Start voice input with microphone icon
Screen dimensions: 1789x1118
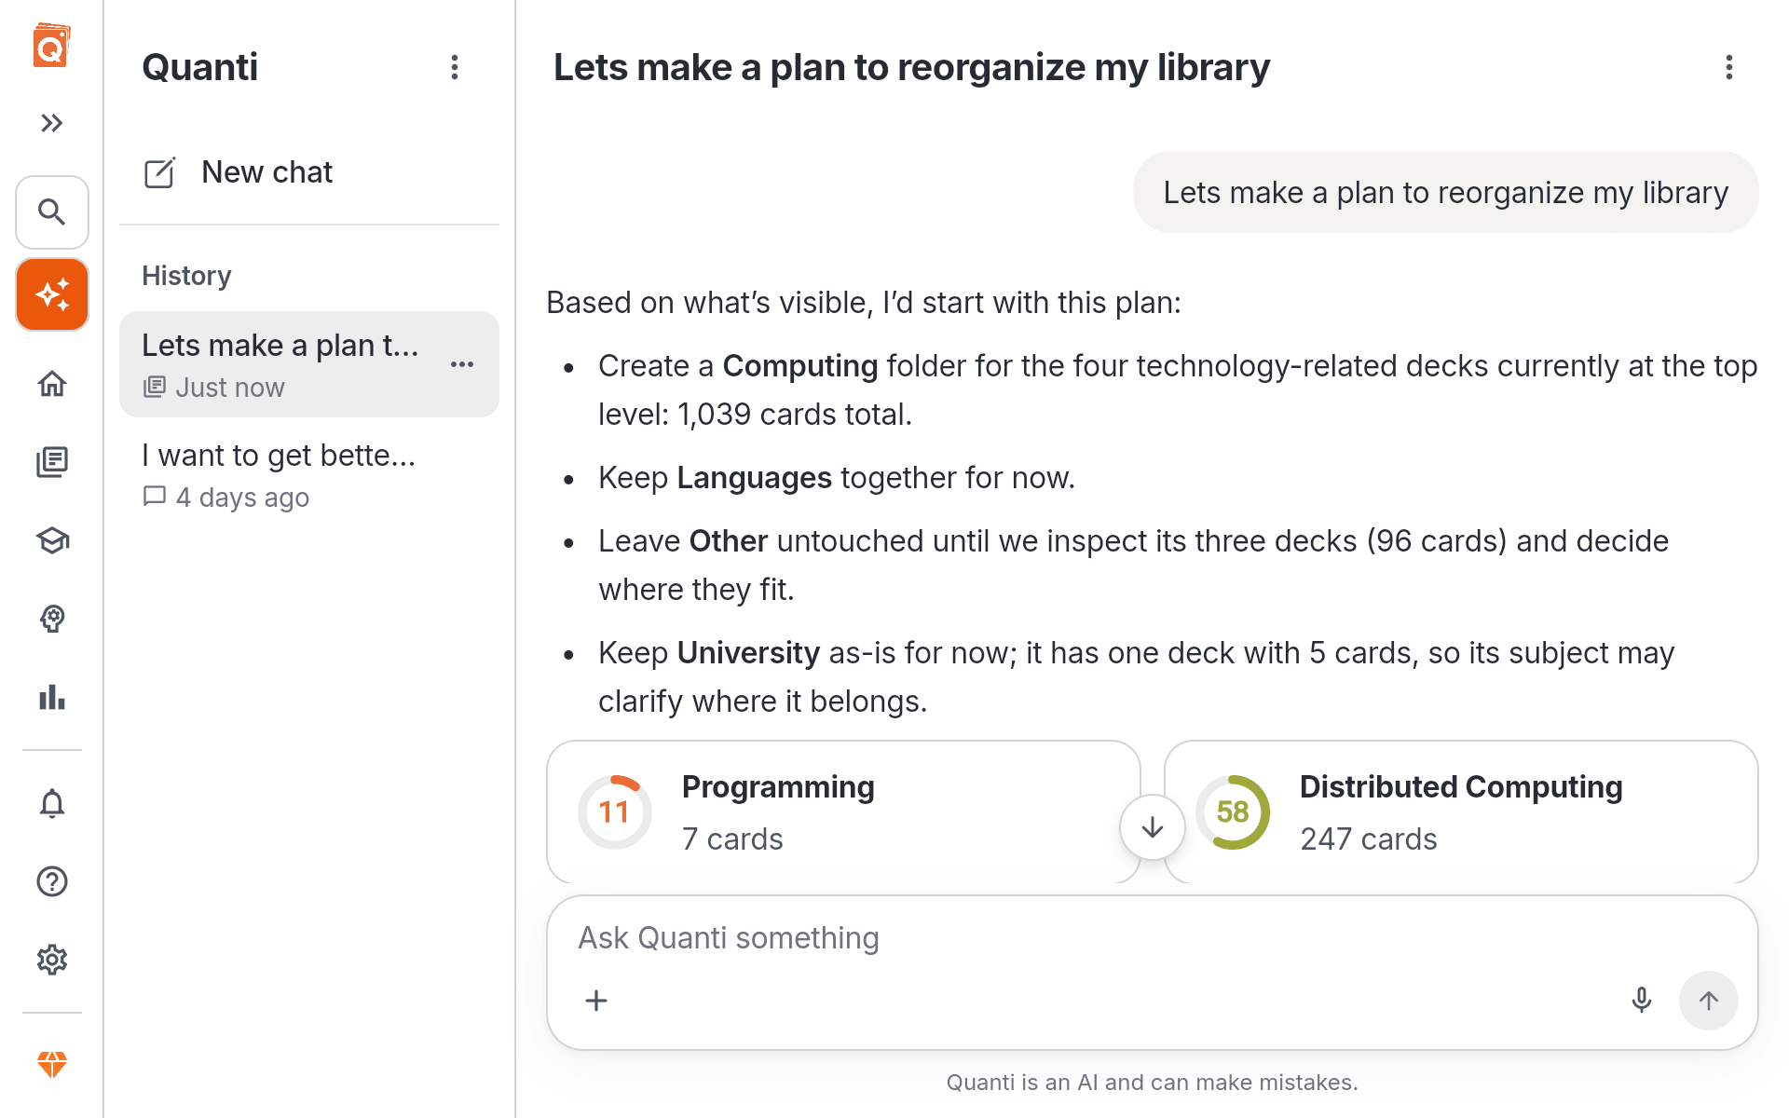coord(1642,1001)
